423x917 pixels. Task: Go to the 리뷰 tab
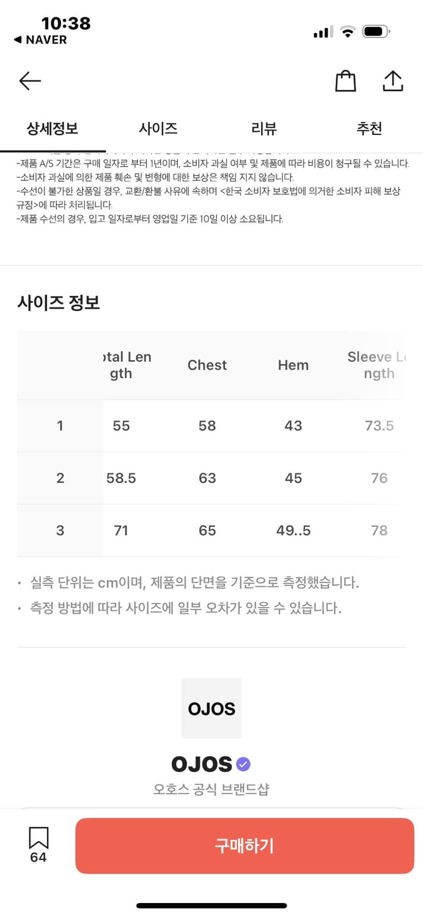pyautogui.click(x=264, y=129)
